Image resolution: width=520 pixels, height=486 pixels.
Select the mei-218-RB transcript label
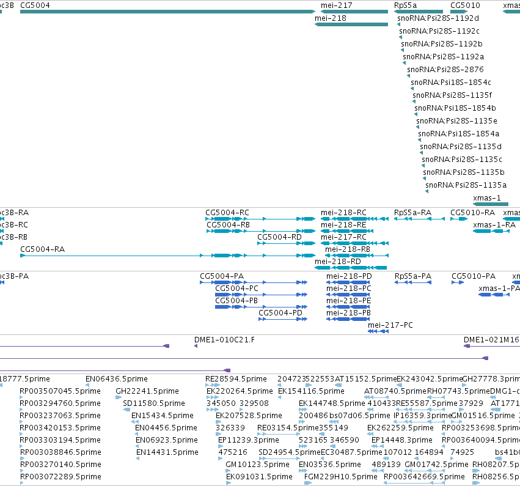(x=348, y=249)
